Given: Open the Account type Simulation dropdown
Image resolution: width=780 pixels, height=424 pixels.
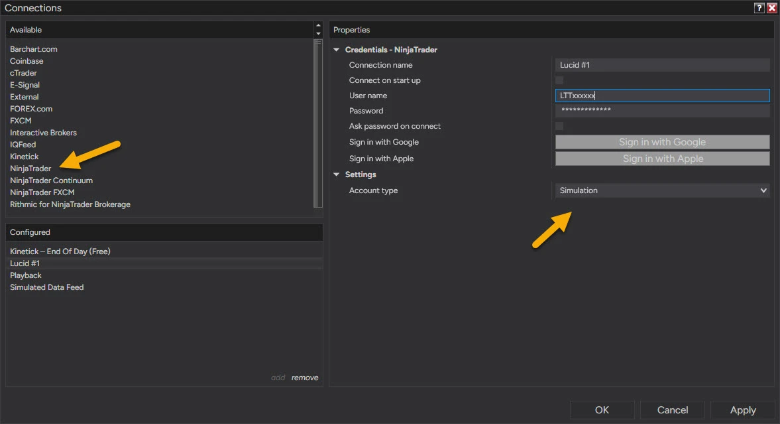Looking at the screenshot, I should click(x=662, y=190).
